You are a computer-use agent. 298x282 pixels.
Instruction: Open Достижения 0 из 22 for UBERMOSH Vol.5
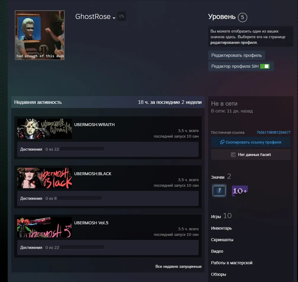coord(108,247)
